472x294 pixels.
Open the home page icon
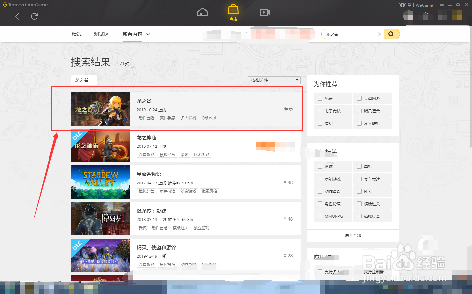point(203,12)
